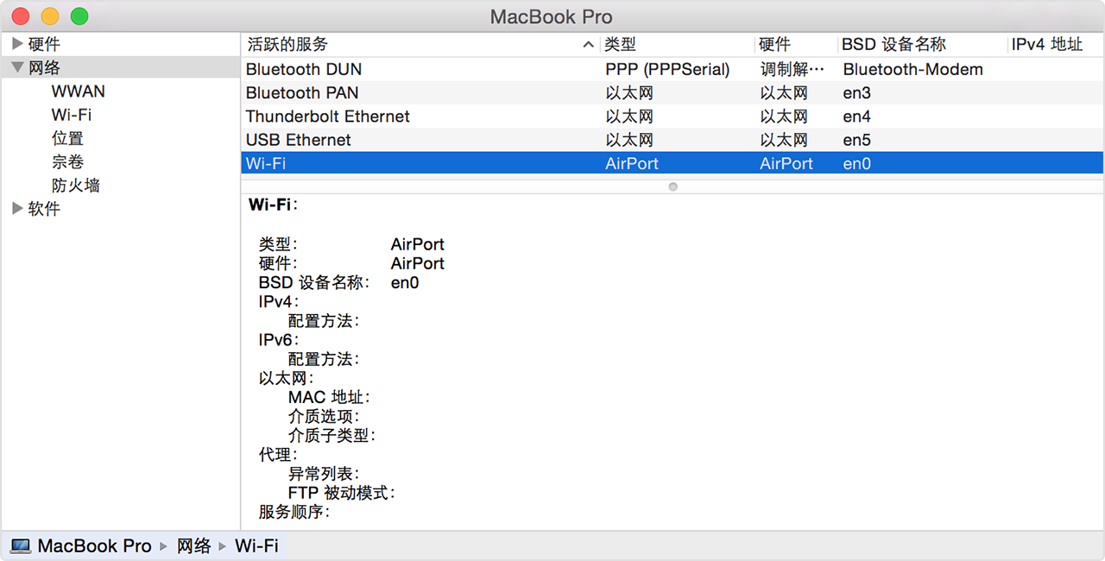Open Wi-Fi item in the sidebar
The image size is (1105, 561).
coord(72,115)
